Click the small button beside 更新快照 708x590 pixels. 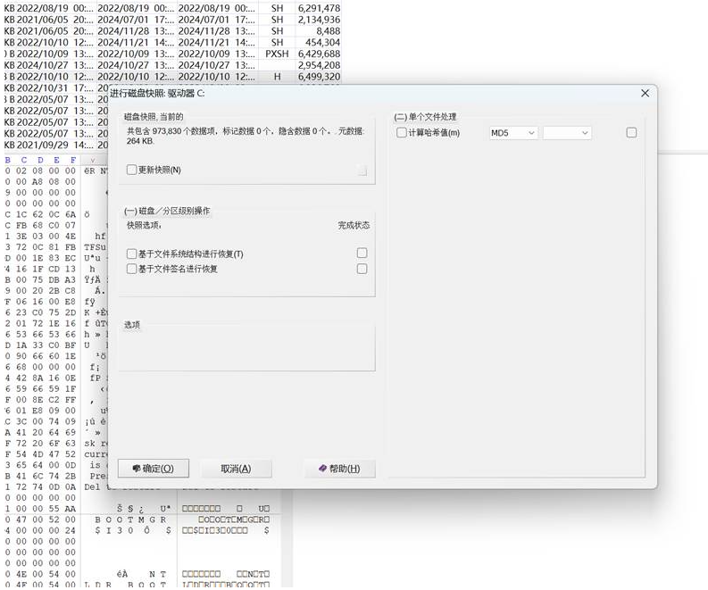click(x=362, y=170)
